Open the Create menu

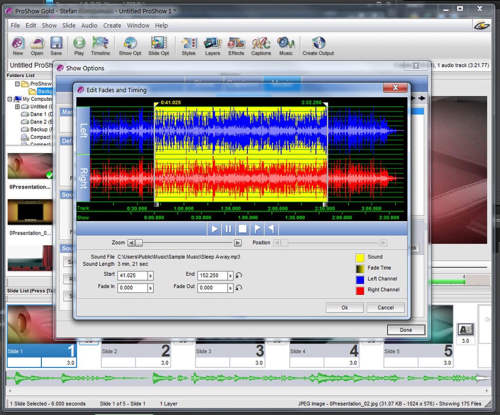click(112, 26)
